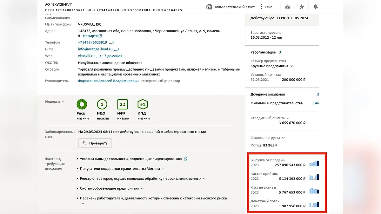Open external link icon next to лицензированию
381x214 pixels.
point(186,159)
